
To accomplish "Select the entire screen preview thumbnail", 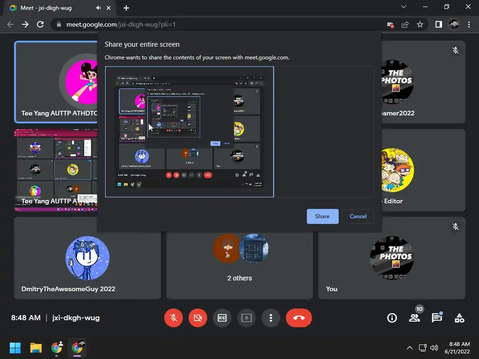I will tap(189, 132).
